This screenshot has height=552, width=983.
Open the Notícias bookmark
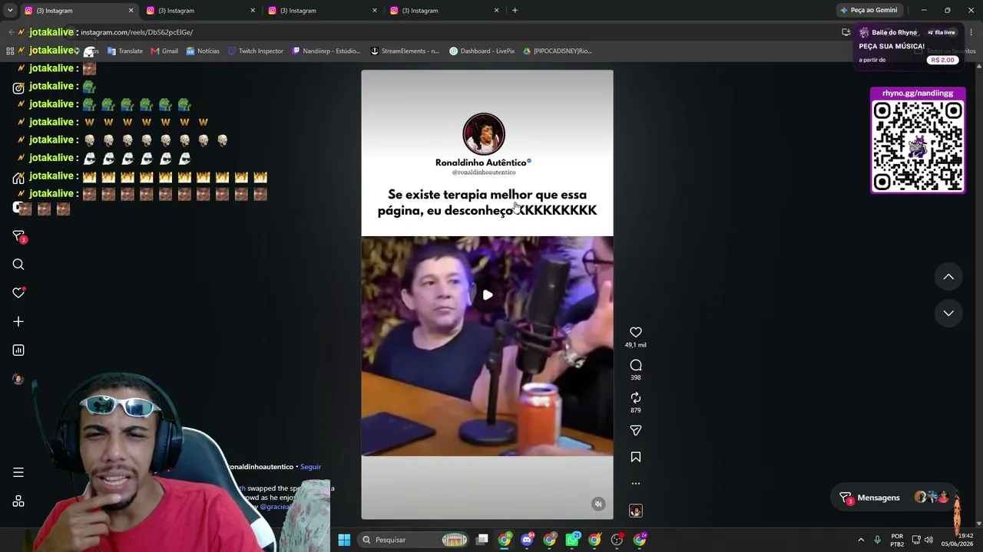[x=203, y=51]
